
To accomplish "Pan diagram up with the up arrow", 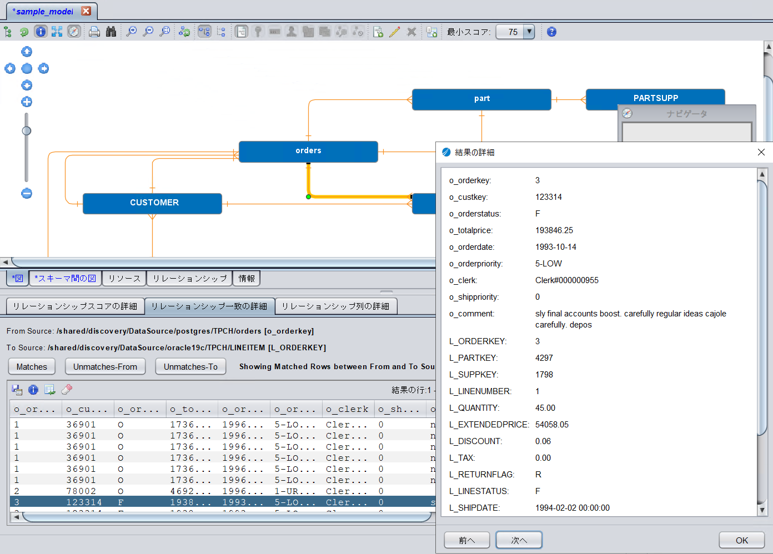I will click(27, 52).
